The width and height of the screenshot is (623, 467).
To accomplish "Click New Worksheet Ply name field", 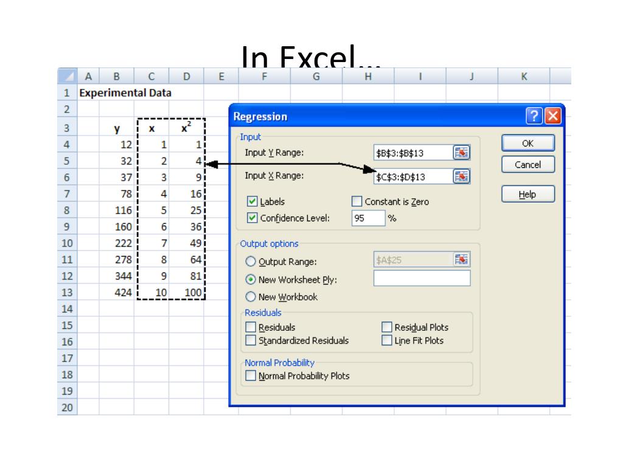I will [x=422, y=278].
